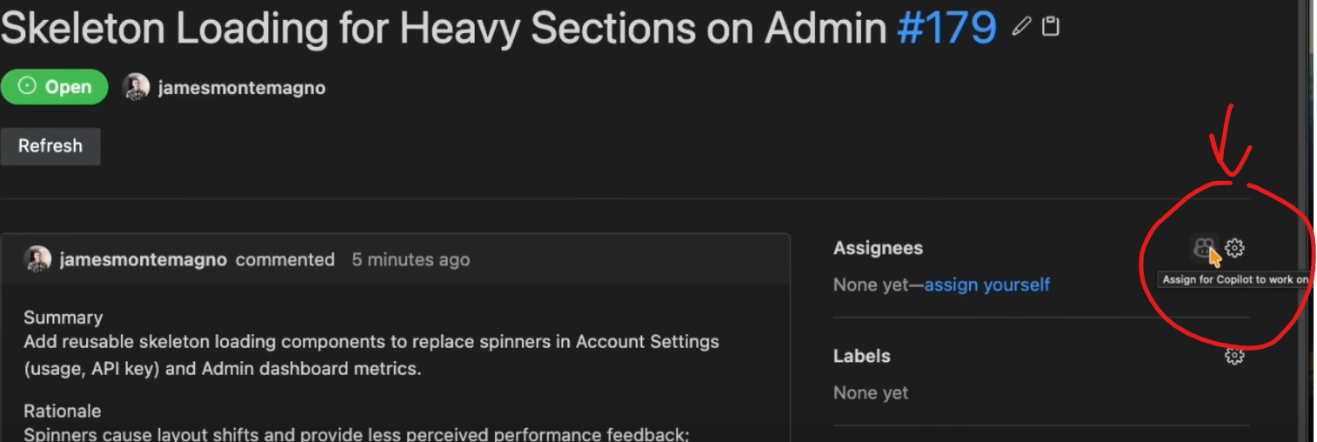
Task: Copy issue link with the clipboard icon
Action: point(1051,27)
